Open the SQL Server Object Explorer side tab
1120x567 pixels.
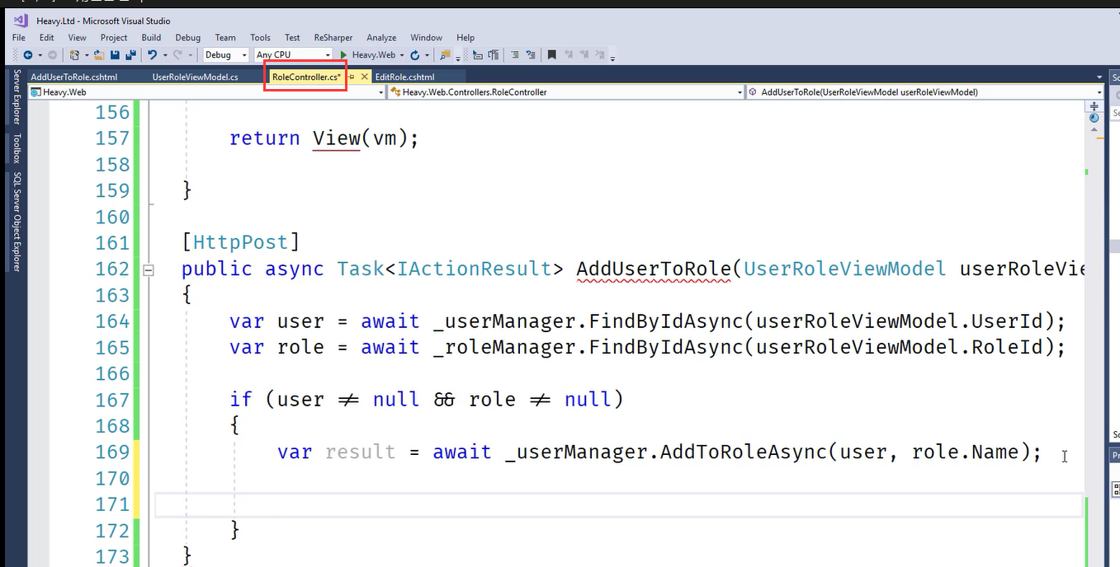[17, 222]
